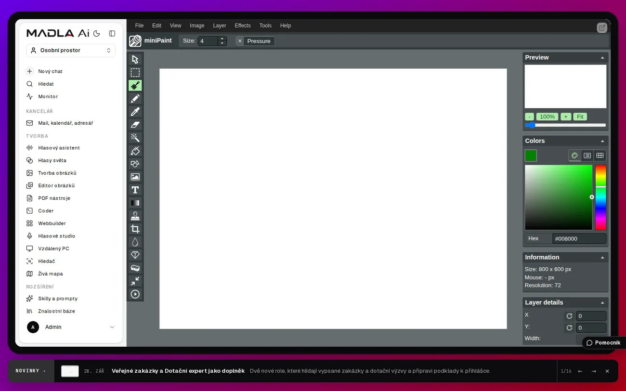
Task: Choose the dashed rectangle Selection tool
Action: coord(135,72)
